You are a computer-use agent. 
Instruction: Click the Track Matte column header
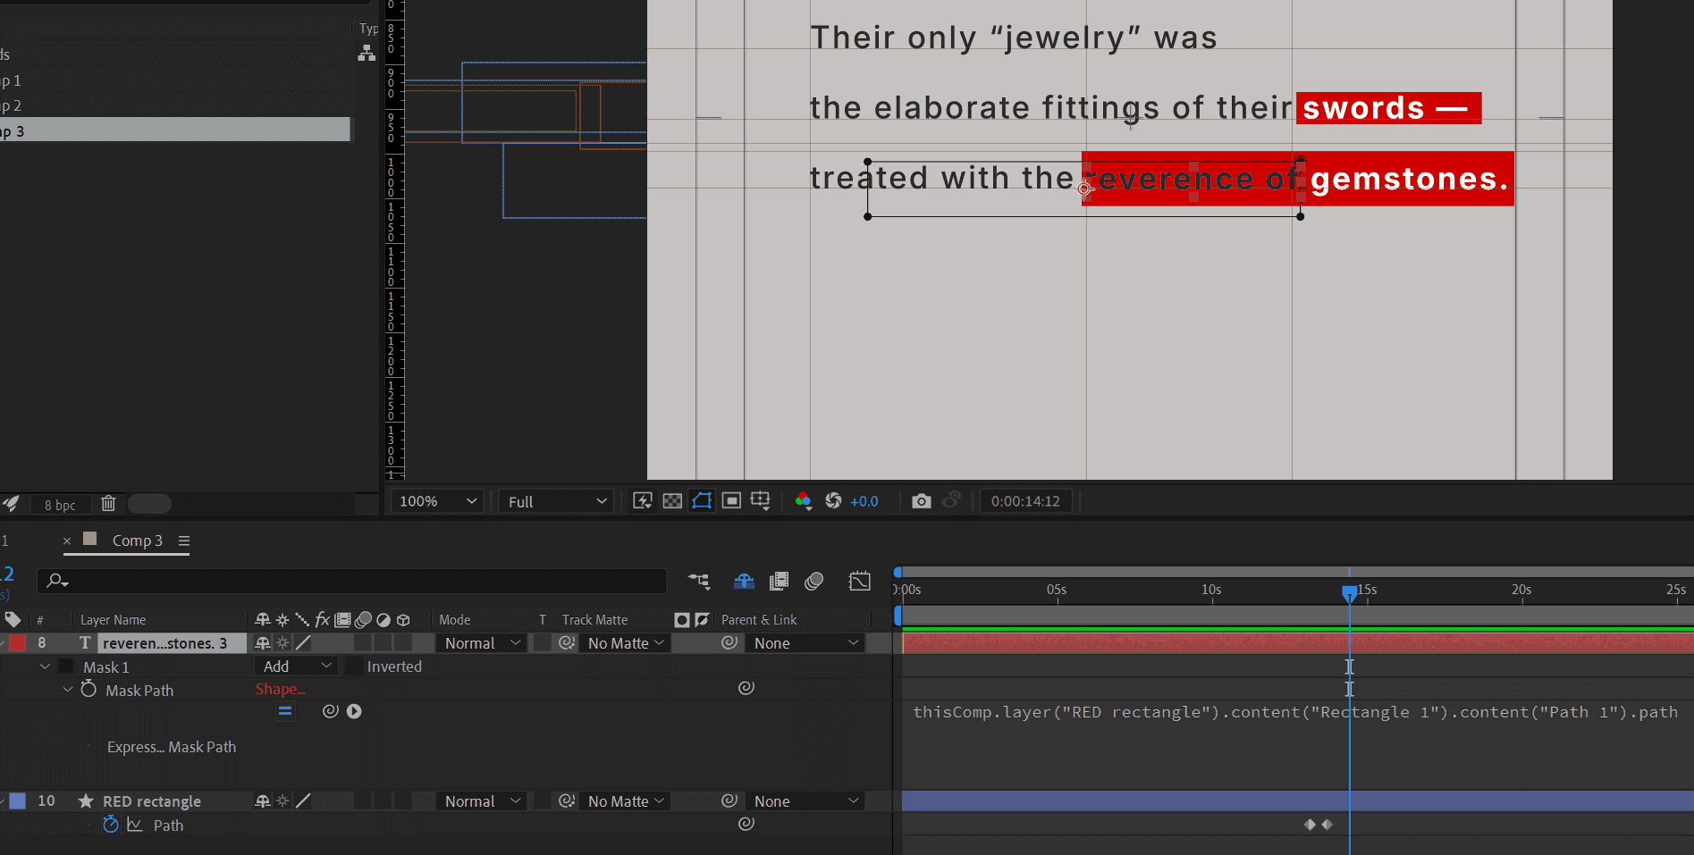pyautogui.click(x=594, y=620)
